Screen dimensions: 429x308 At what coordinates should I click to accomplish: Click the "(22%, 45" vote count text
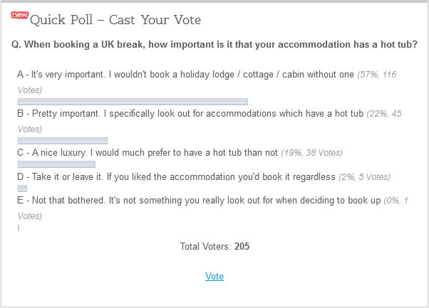click(384, 114)
